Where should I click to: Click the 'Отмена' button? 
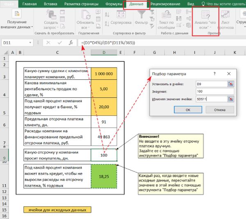[219, 110]
